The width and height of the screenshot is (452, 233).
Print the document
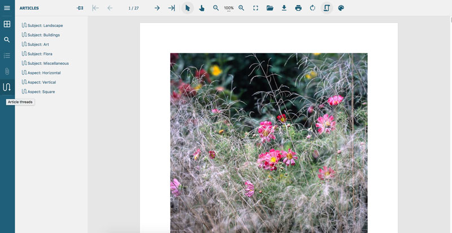(x=298, y=8)
